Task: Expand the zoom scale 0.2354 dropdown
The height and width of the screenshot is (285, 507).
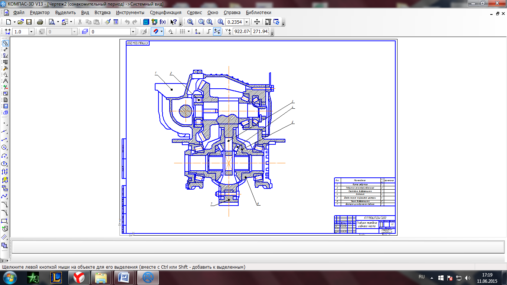Action: 246,22
